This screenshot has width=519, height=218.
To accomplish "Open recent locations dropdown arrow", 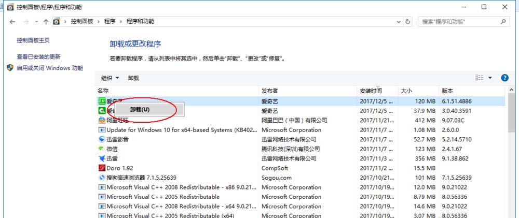I will (x=36, y=22).
